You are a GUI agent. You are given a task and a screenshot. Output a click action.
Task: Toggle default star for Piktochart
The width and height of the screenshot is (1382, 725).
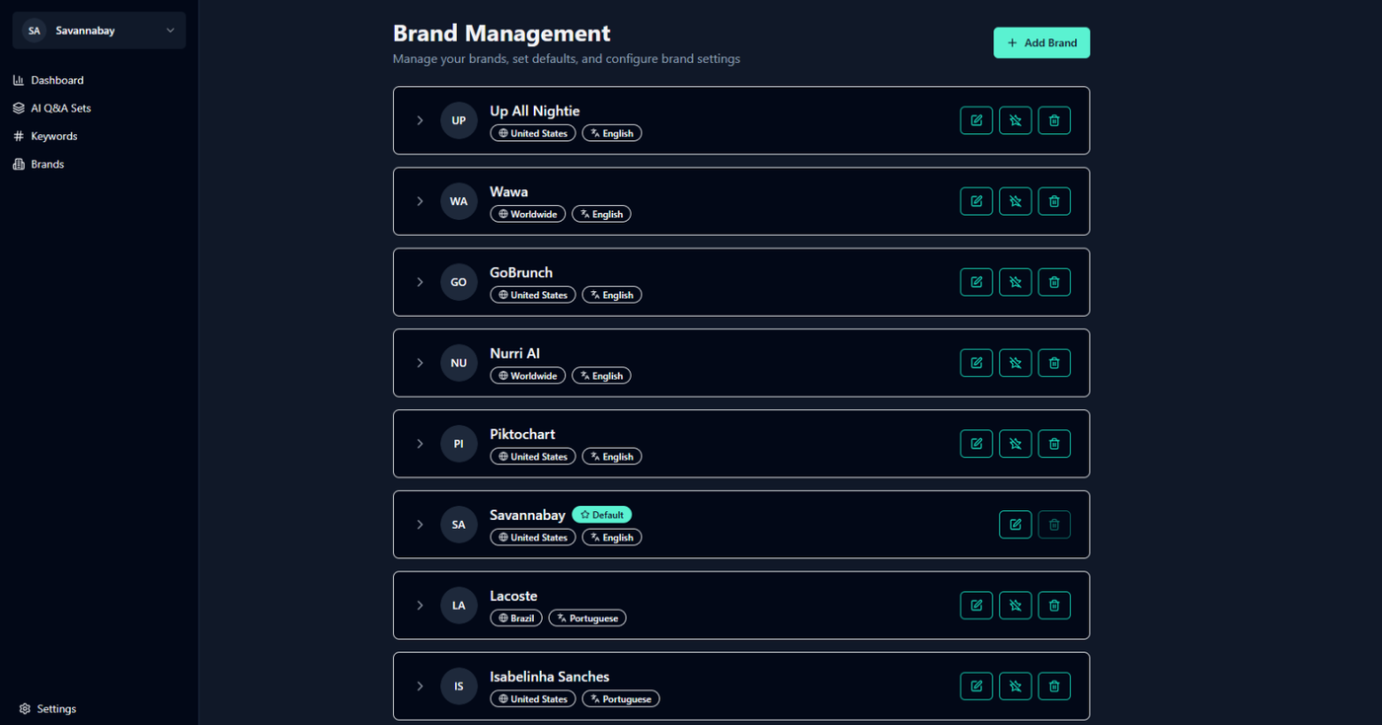pyautogui.click(x=1015, y=444)
